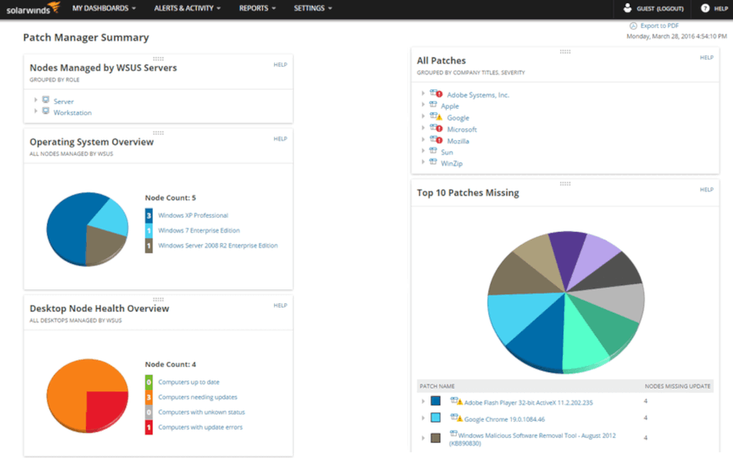The width and height of the screenshot is (733, 458).
Task: Click the warning patch icon beside Adobe Flash Player
Action: (x=456, y=401)
